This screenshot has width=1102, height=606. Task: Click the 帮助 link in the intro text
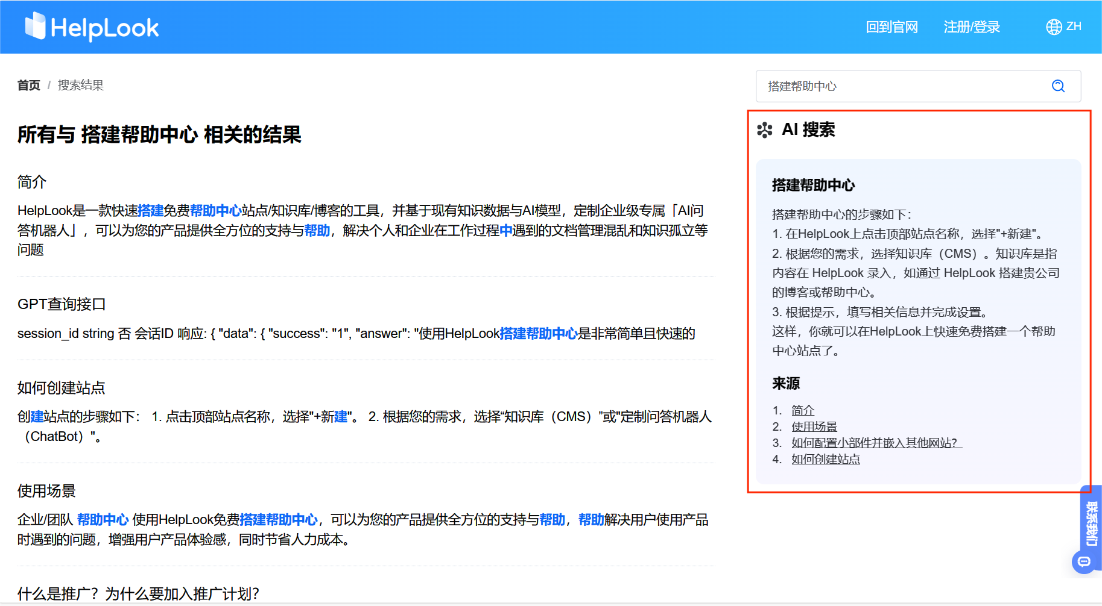317,230
